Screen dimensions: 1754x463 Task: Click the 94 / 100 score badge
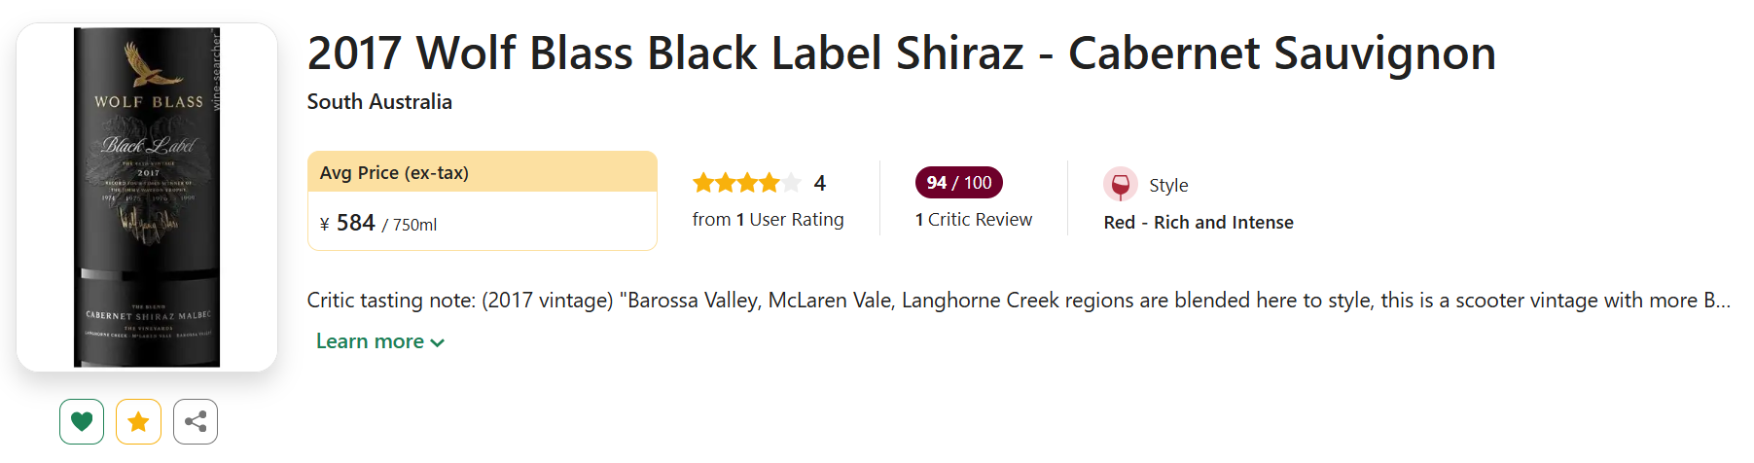point(958,182)
